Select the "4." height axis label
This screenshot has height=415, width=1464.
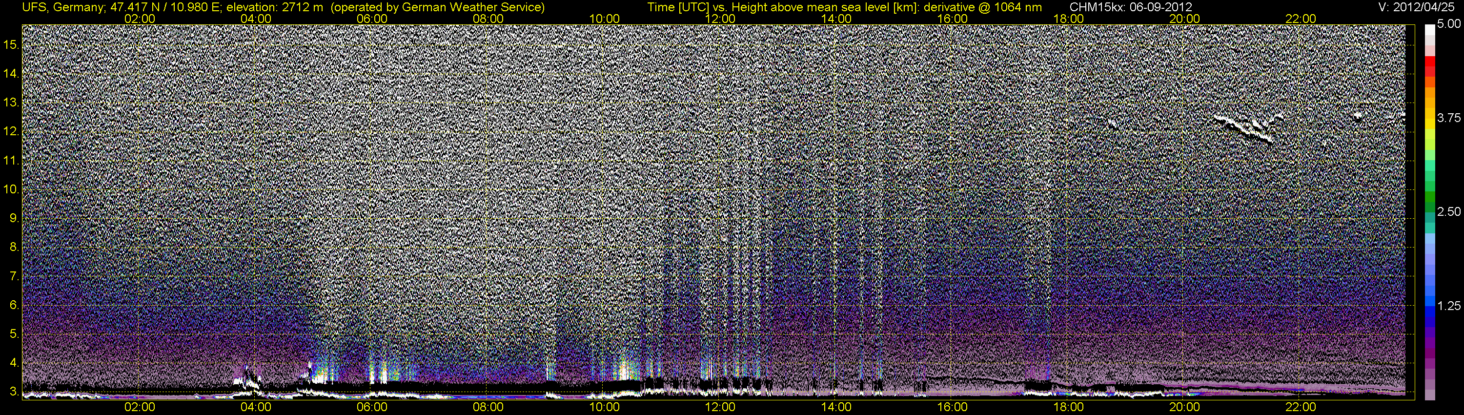(14, 363)
